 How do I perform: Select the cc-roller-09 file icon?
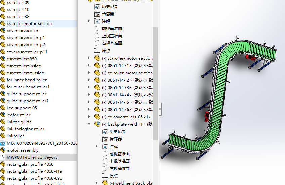3,3
